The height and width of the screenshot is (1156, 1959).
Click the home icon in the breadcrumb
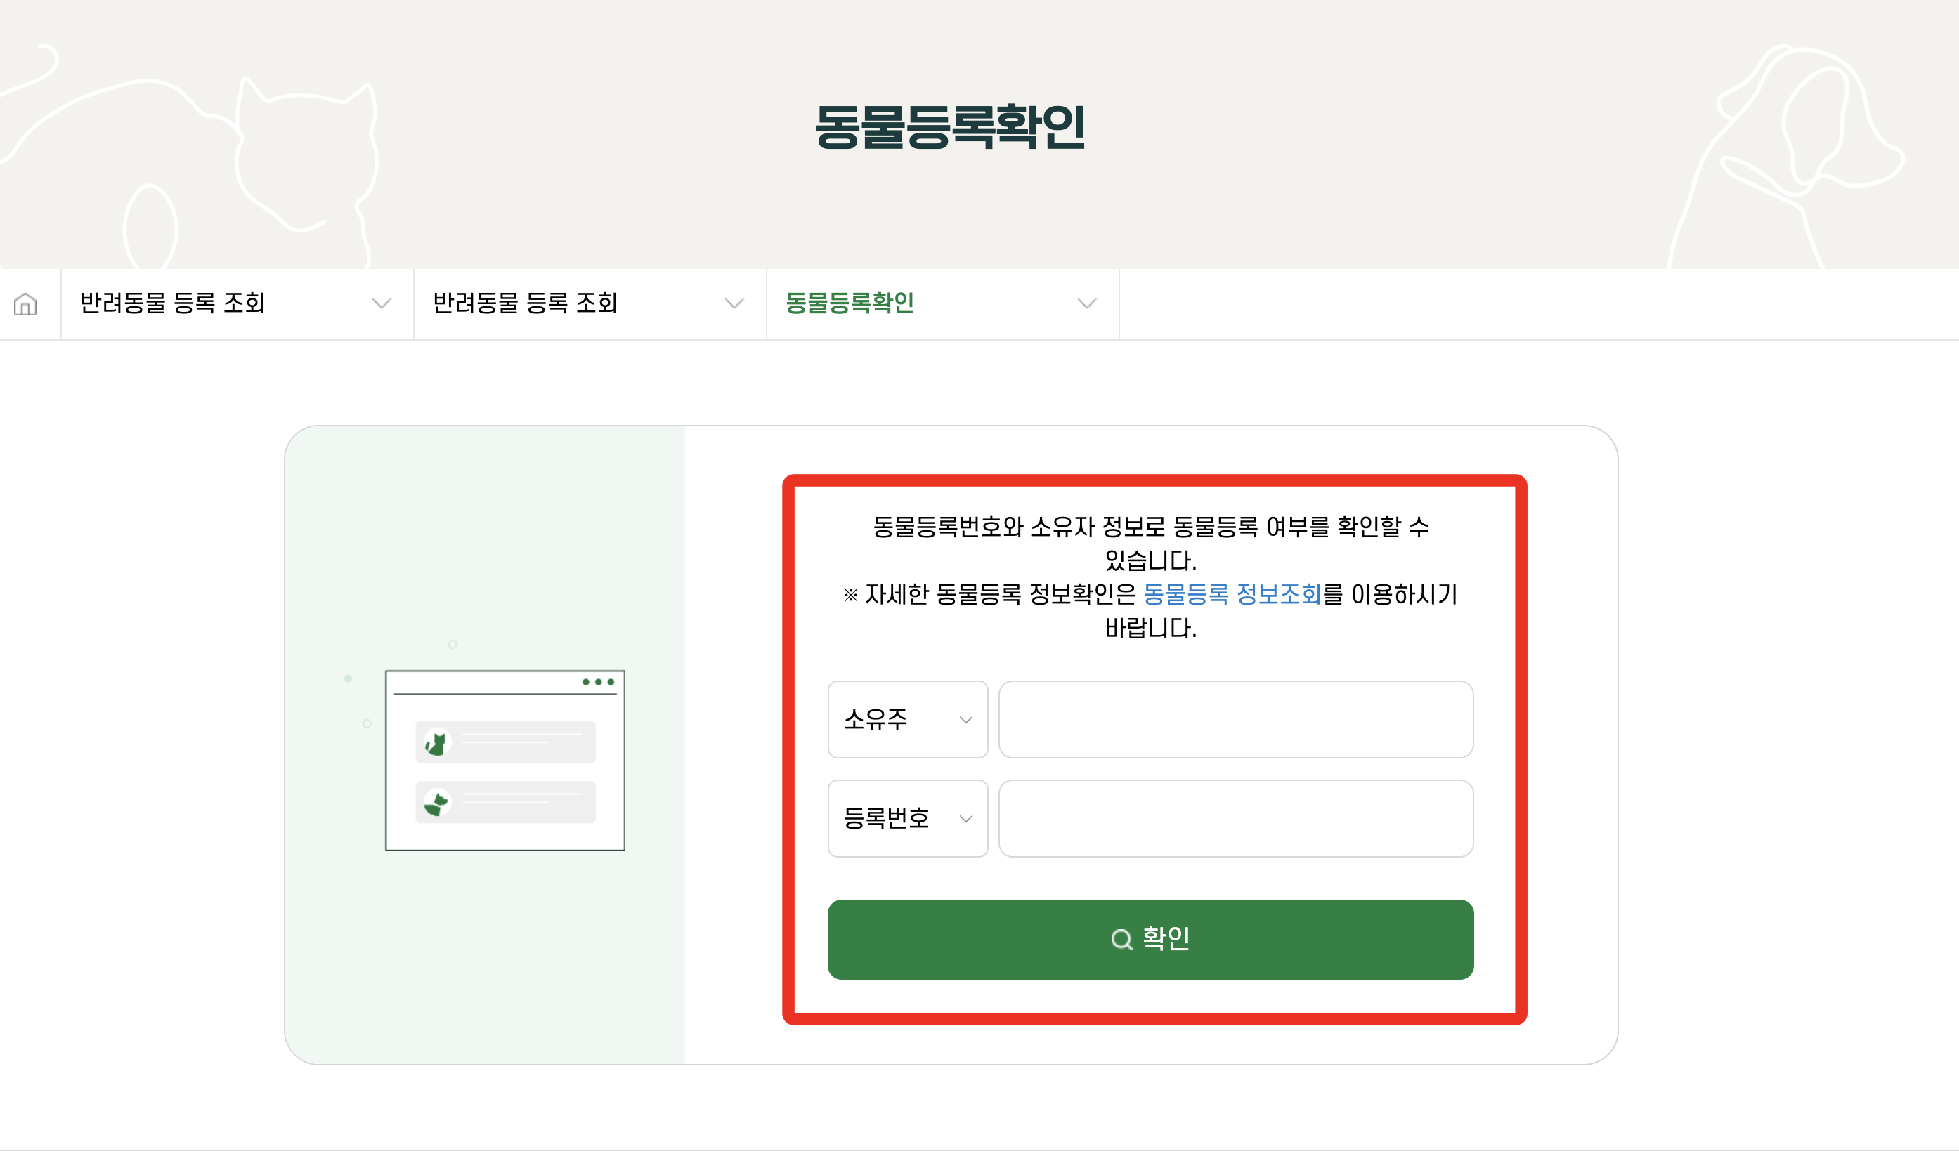(24, 304)
